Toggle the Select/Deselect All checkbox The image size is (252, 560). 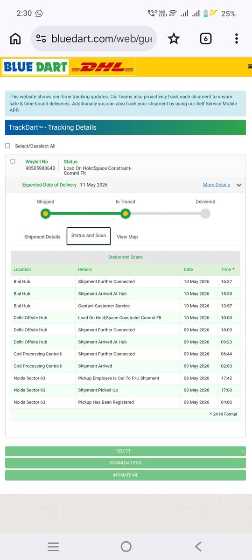(7, 146)
